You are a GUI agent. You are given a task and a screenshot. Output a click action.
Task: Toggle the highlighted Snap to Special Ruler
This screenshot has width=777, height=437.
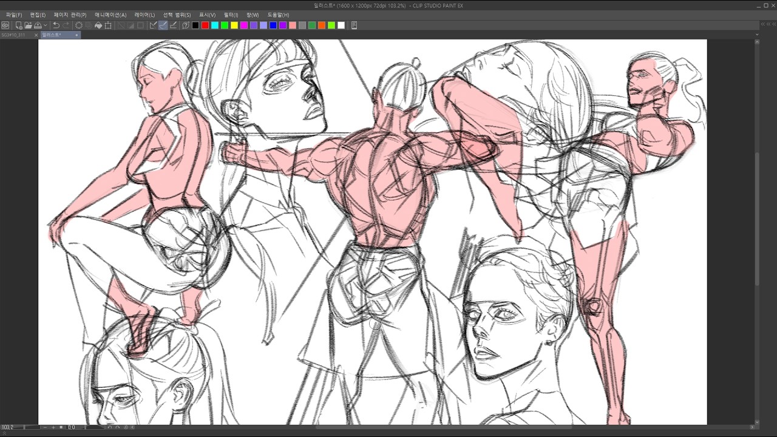(x=163, y=25)
